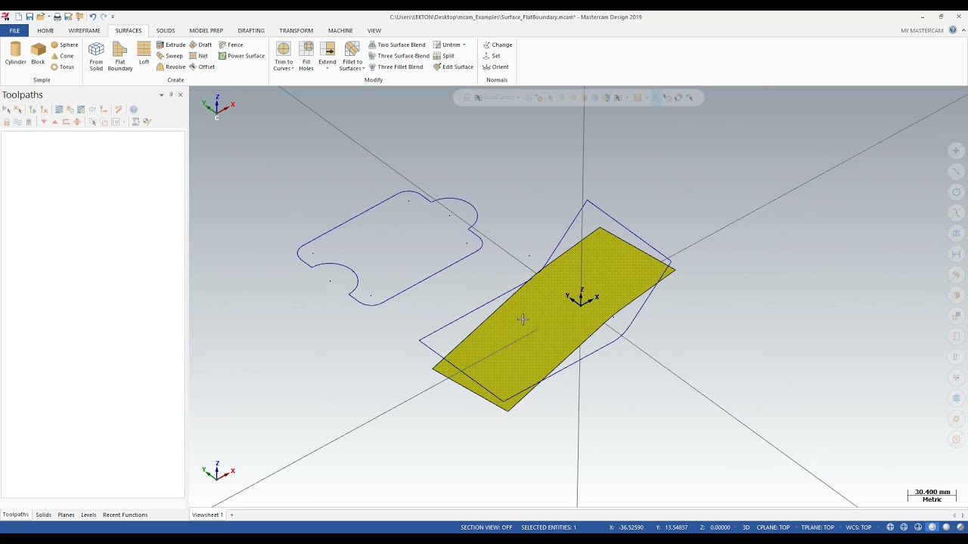
Task: Open the FILE menu
Action: click(x=14, y=31)
